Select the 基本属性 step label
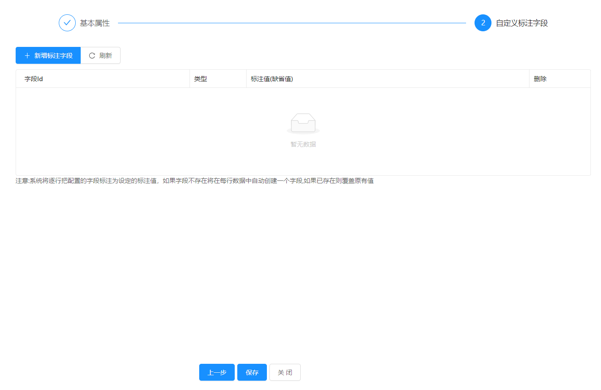The image size is (601, 390). pyautogui.click(x=95, y=23)
